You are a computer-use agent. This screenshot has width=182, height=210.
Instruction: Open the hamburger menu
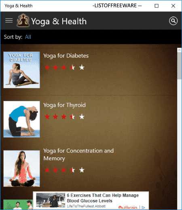coord(9,21)
